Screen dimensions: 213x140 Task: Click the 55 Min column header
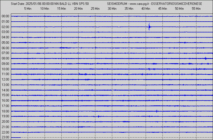(196, 9)
